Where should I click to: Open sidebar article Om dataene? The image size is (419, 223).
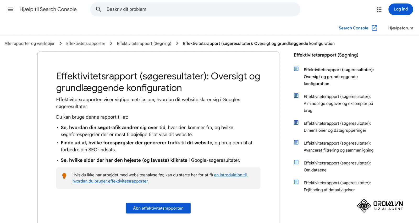[337, 166]
